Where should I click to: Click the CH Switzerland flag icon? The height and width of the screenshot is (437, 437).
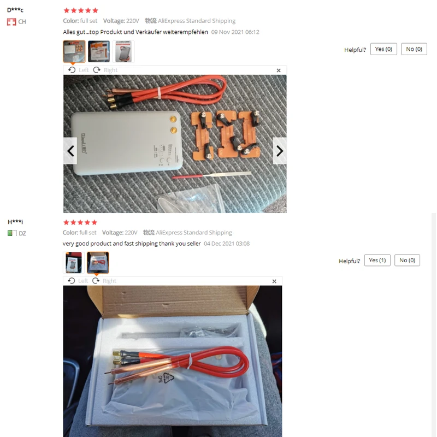click(x=11, y=22)
